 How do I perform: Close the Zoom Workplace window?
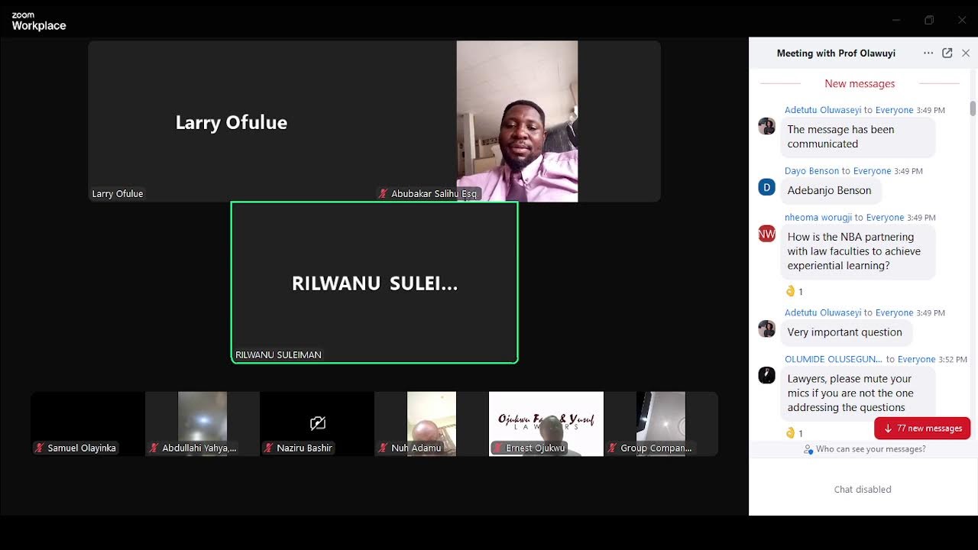962,20
